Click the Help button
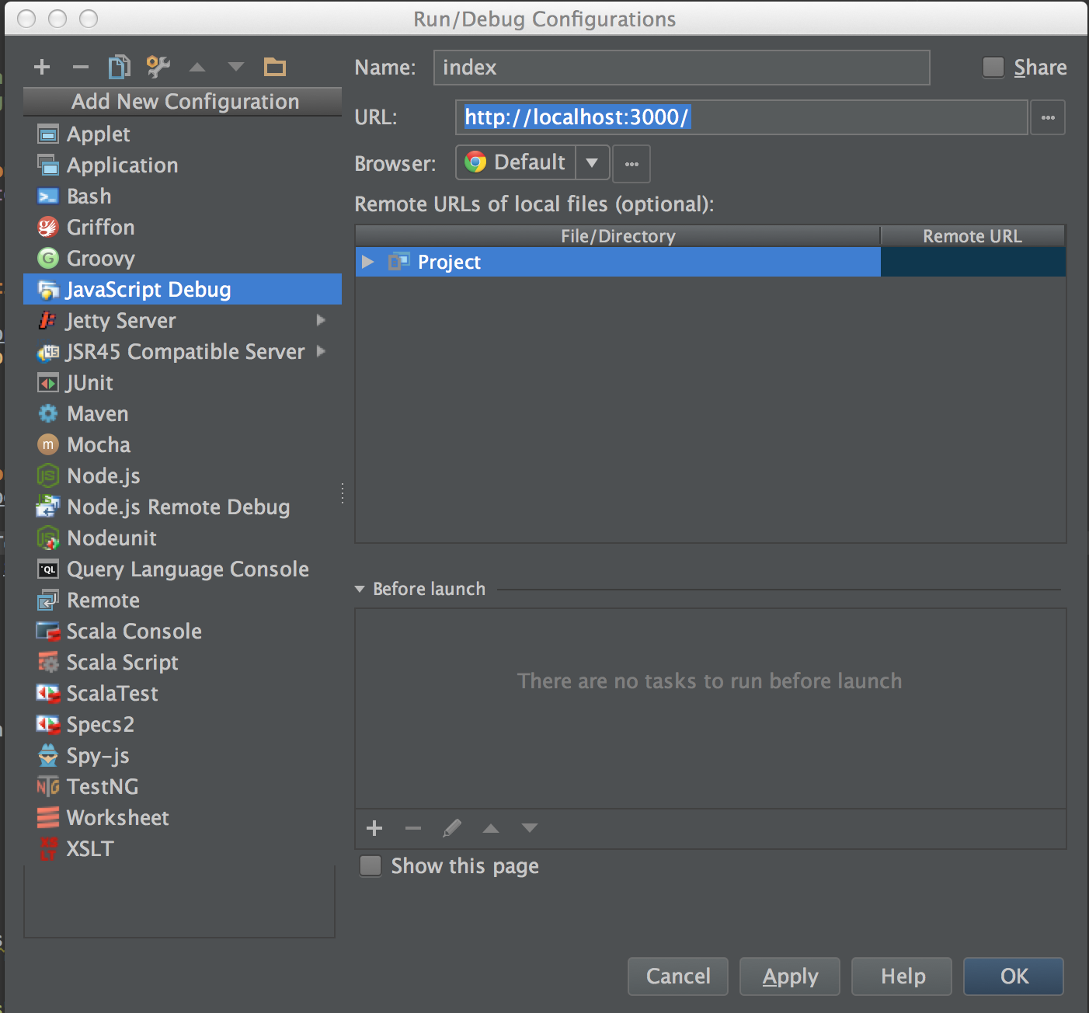Image resolution: width=1089 pixels, height=1013 pixels. (x=902, y=976)
